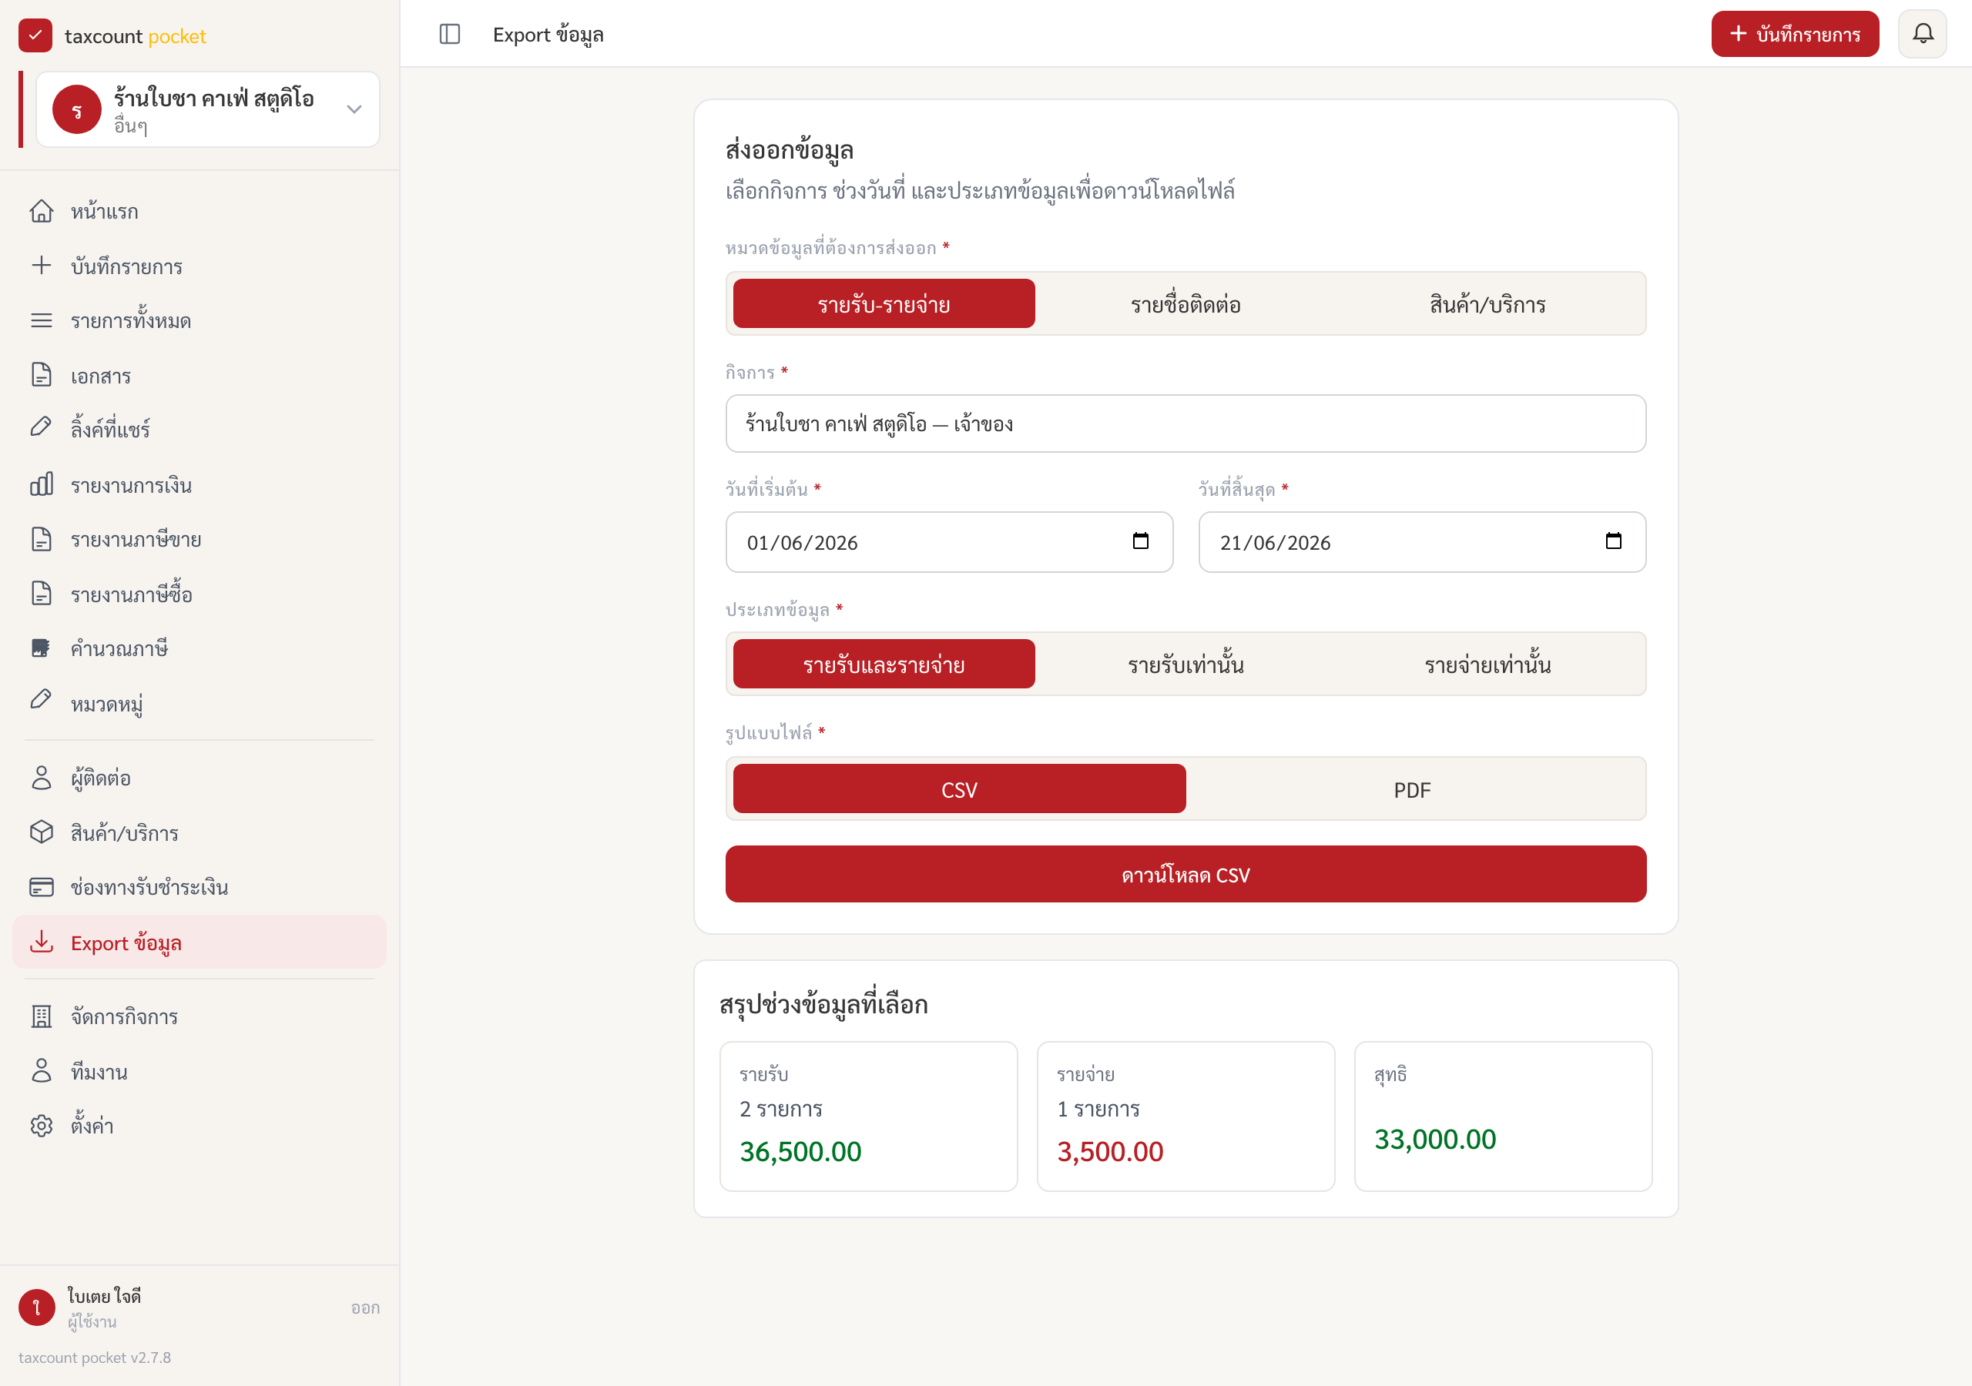Toggle the sidebar collapse icon
Image resolution: width=1972 pixels, height=1386 pixels.
pyautogui.click(x=450, y=35)
